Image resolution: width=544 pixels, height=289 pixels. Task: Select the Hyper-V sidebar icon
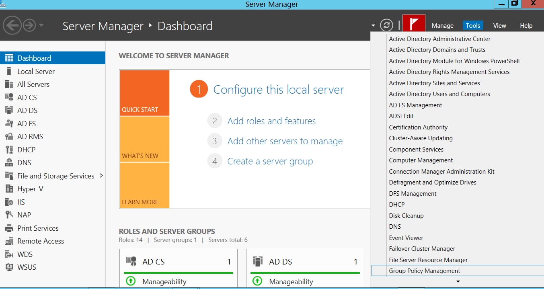tap(9, 189)
